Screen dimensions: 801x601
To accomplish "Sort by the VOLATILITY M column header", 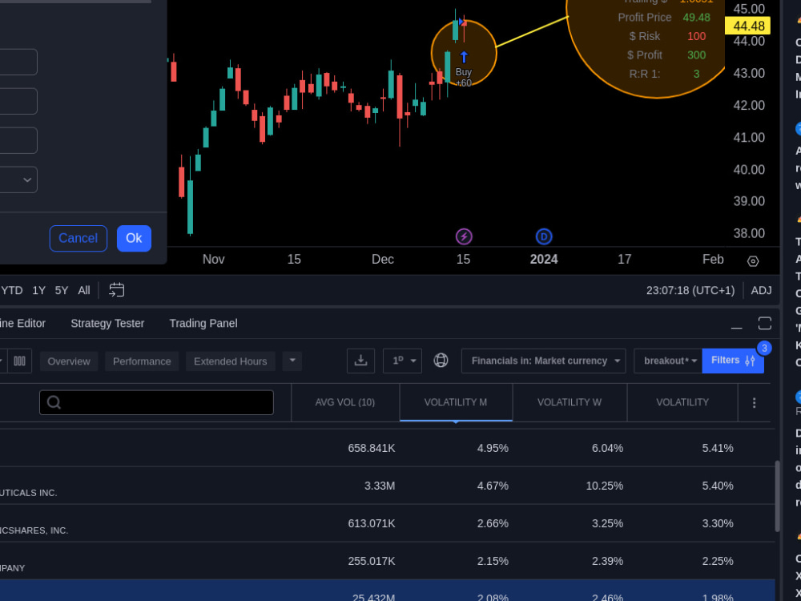I will click(456, 403).
